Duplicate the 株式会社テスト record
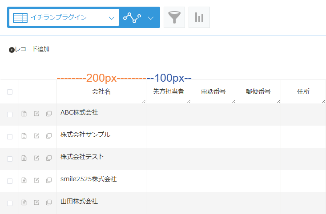326x214 pixels. tap(49, 158)
